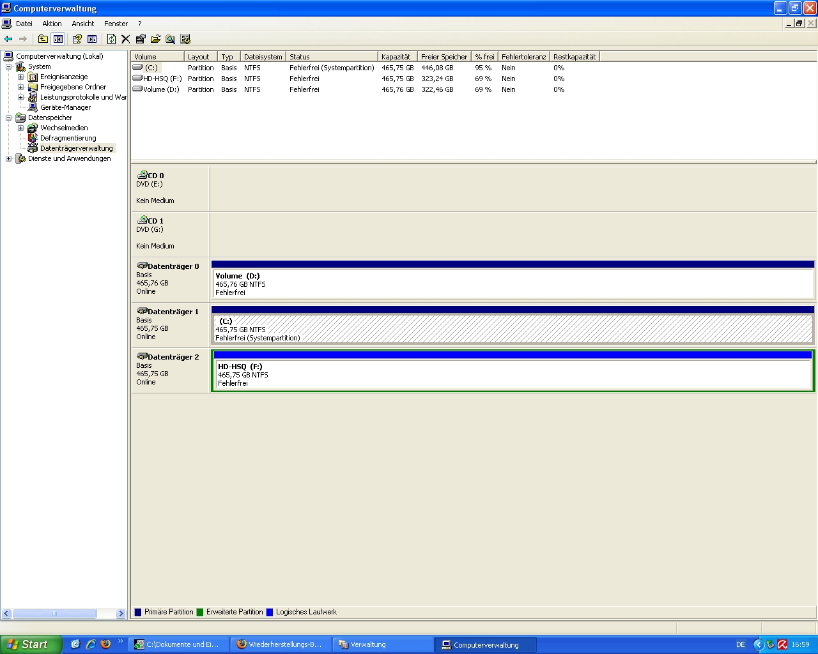Select Defragmentierung in the tree

coord(68,138)
